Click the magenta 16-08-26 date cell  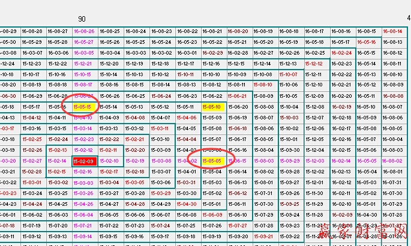(83, 31)
